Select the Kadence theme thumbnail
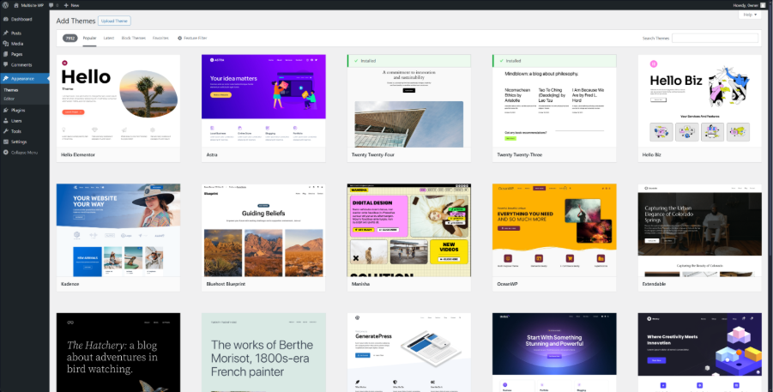The width and height of the screenshot is (773, 392). tap(118, 230)
